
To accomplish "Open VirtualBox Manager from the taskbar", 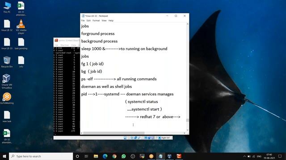I will [170, 156].
